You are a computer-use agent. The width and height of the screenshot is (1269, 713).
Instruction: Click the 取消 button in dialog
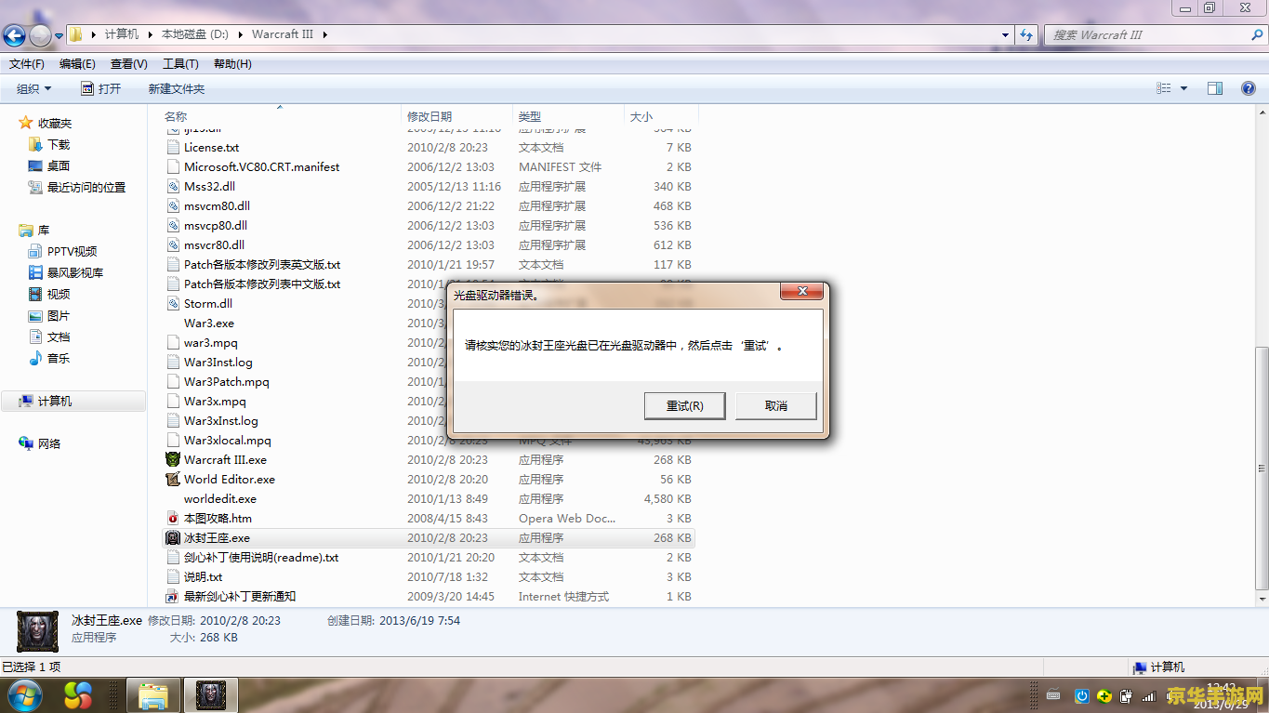tap(776, 405)
